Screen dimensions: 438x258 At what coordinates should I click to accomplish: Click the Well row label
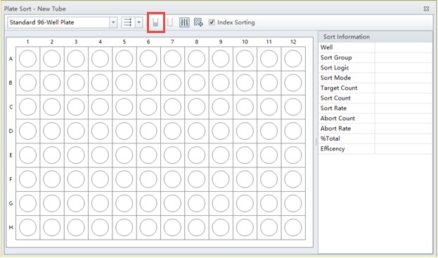point(326,47)
